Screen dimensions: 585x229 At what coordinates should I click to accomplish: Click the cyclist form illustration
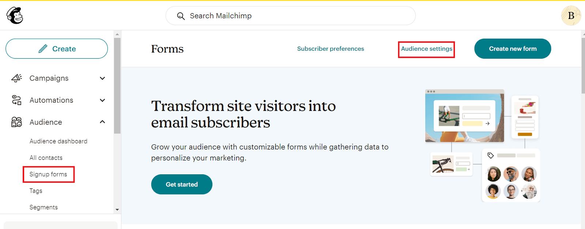(x=464, y=116)
